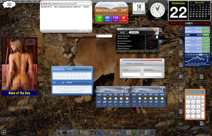Select 2y range in stock chart
Image resolution: width=212 pixels, height=136 pixels.
[206, 55]
